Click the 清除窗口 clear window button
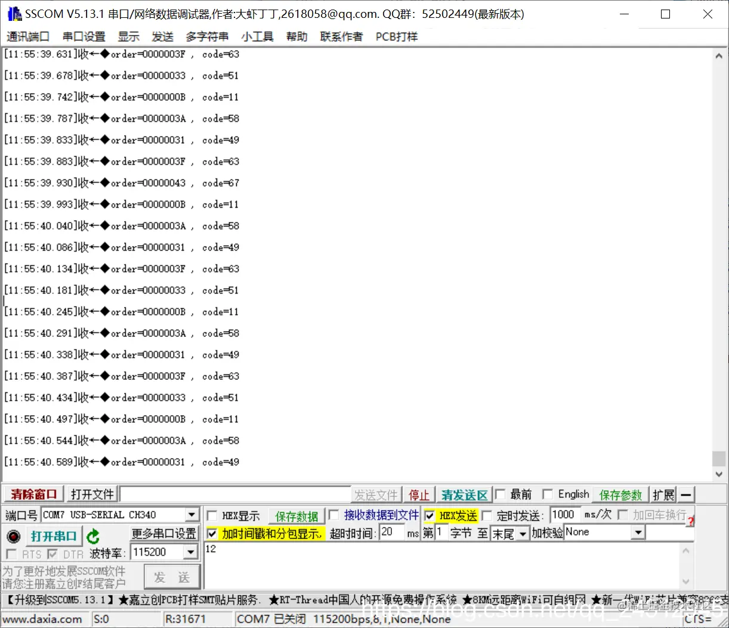The image size is (729, 628). (33, 494)
